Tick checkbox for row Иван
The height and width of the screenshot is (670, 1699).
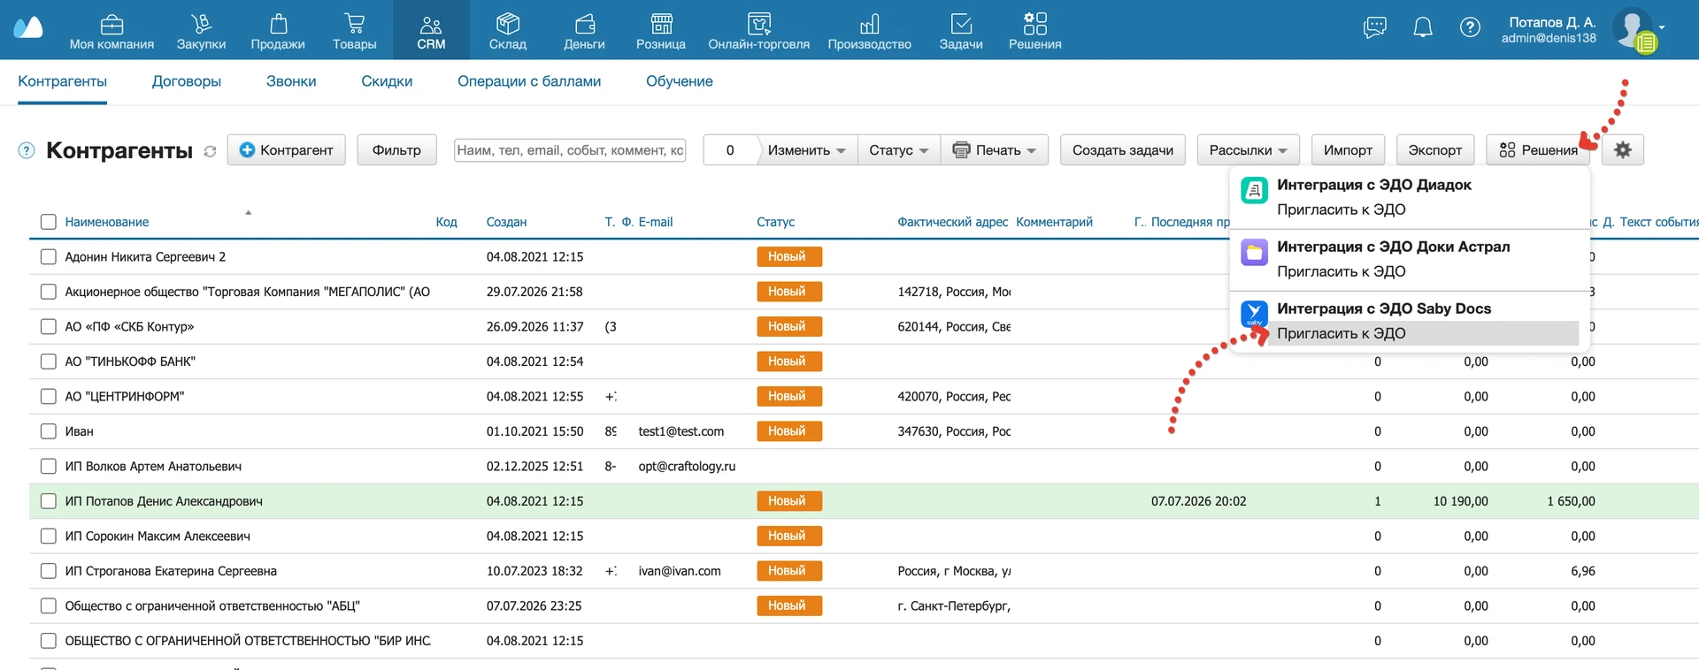click(x=49, y=431)
